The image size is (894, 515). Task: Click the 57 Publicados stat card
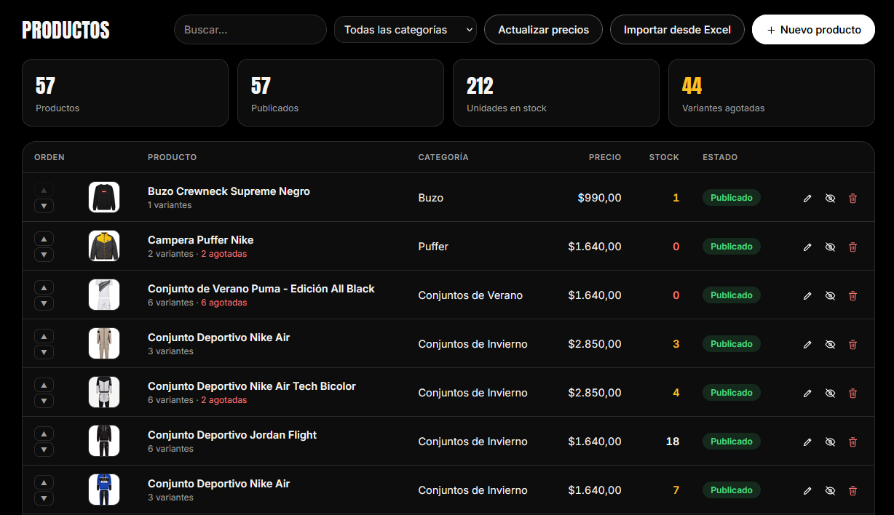(341, 93)
